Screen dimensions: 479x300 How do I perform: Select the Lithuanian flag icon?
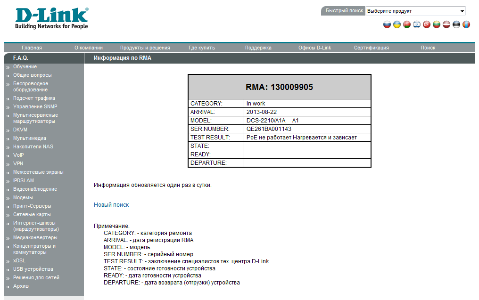coord(437,24)
